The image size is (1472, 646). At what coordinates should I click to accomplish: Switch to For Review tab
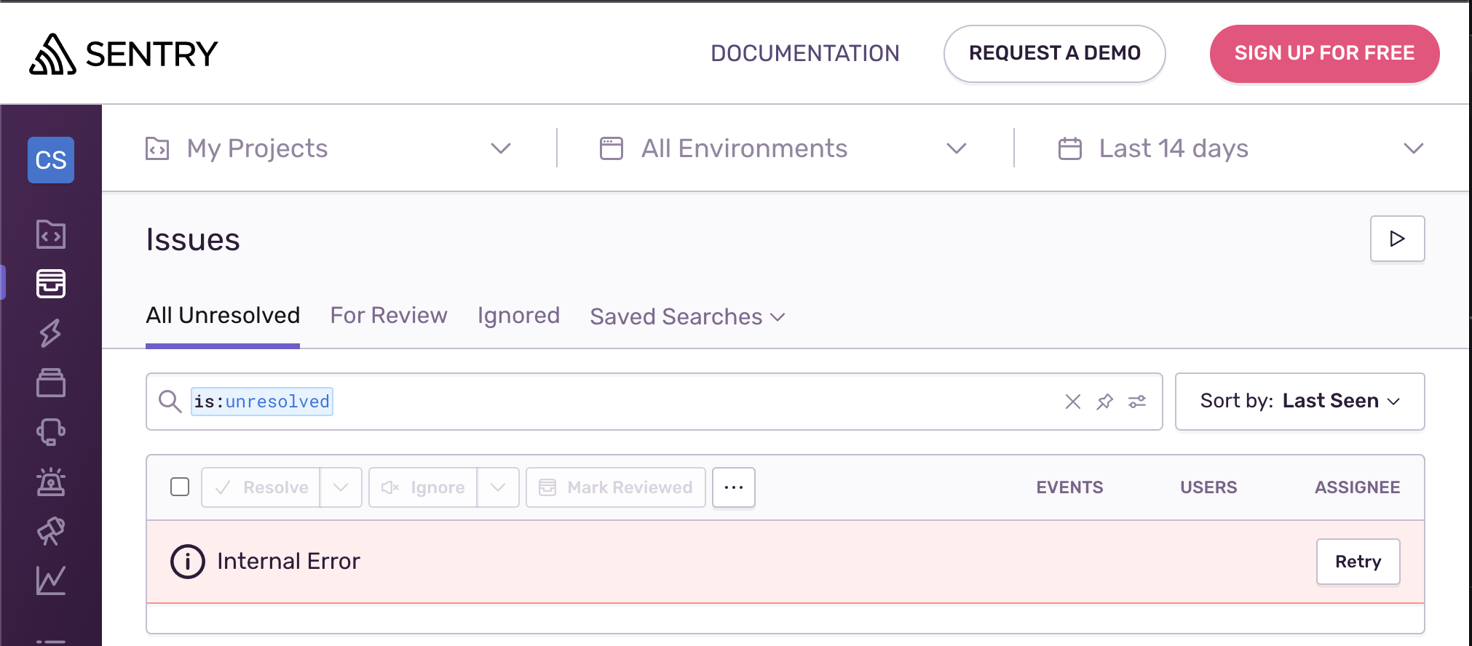[389, 316]
